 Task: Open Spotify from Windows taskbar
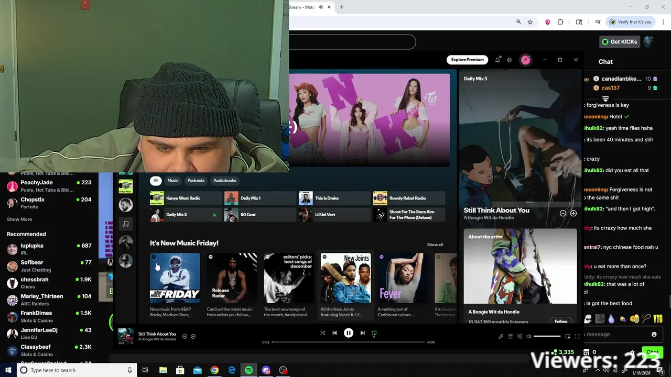(x=248, y=370)
